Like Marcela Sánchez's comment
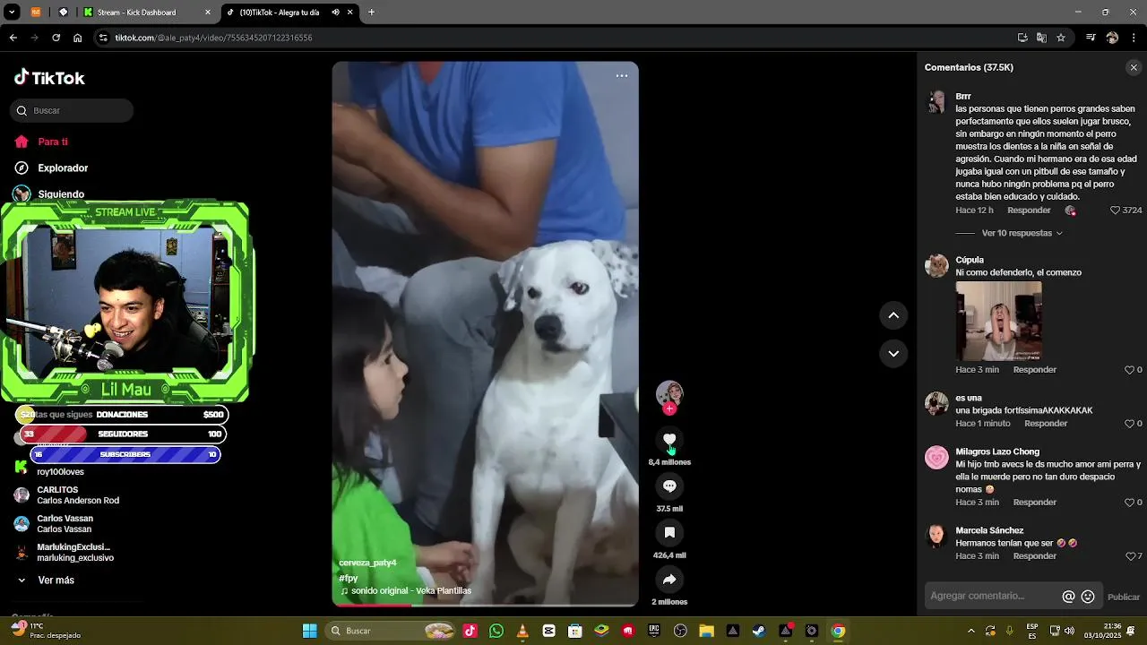 1129,556
